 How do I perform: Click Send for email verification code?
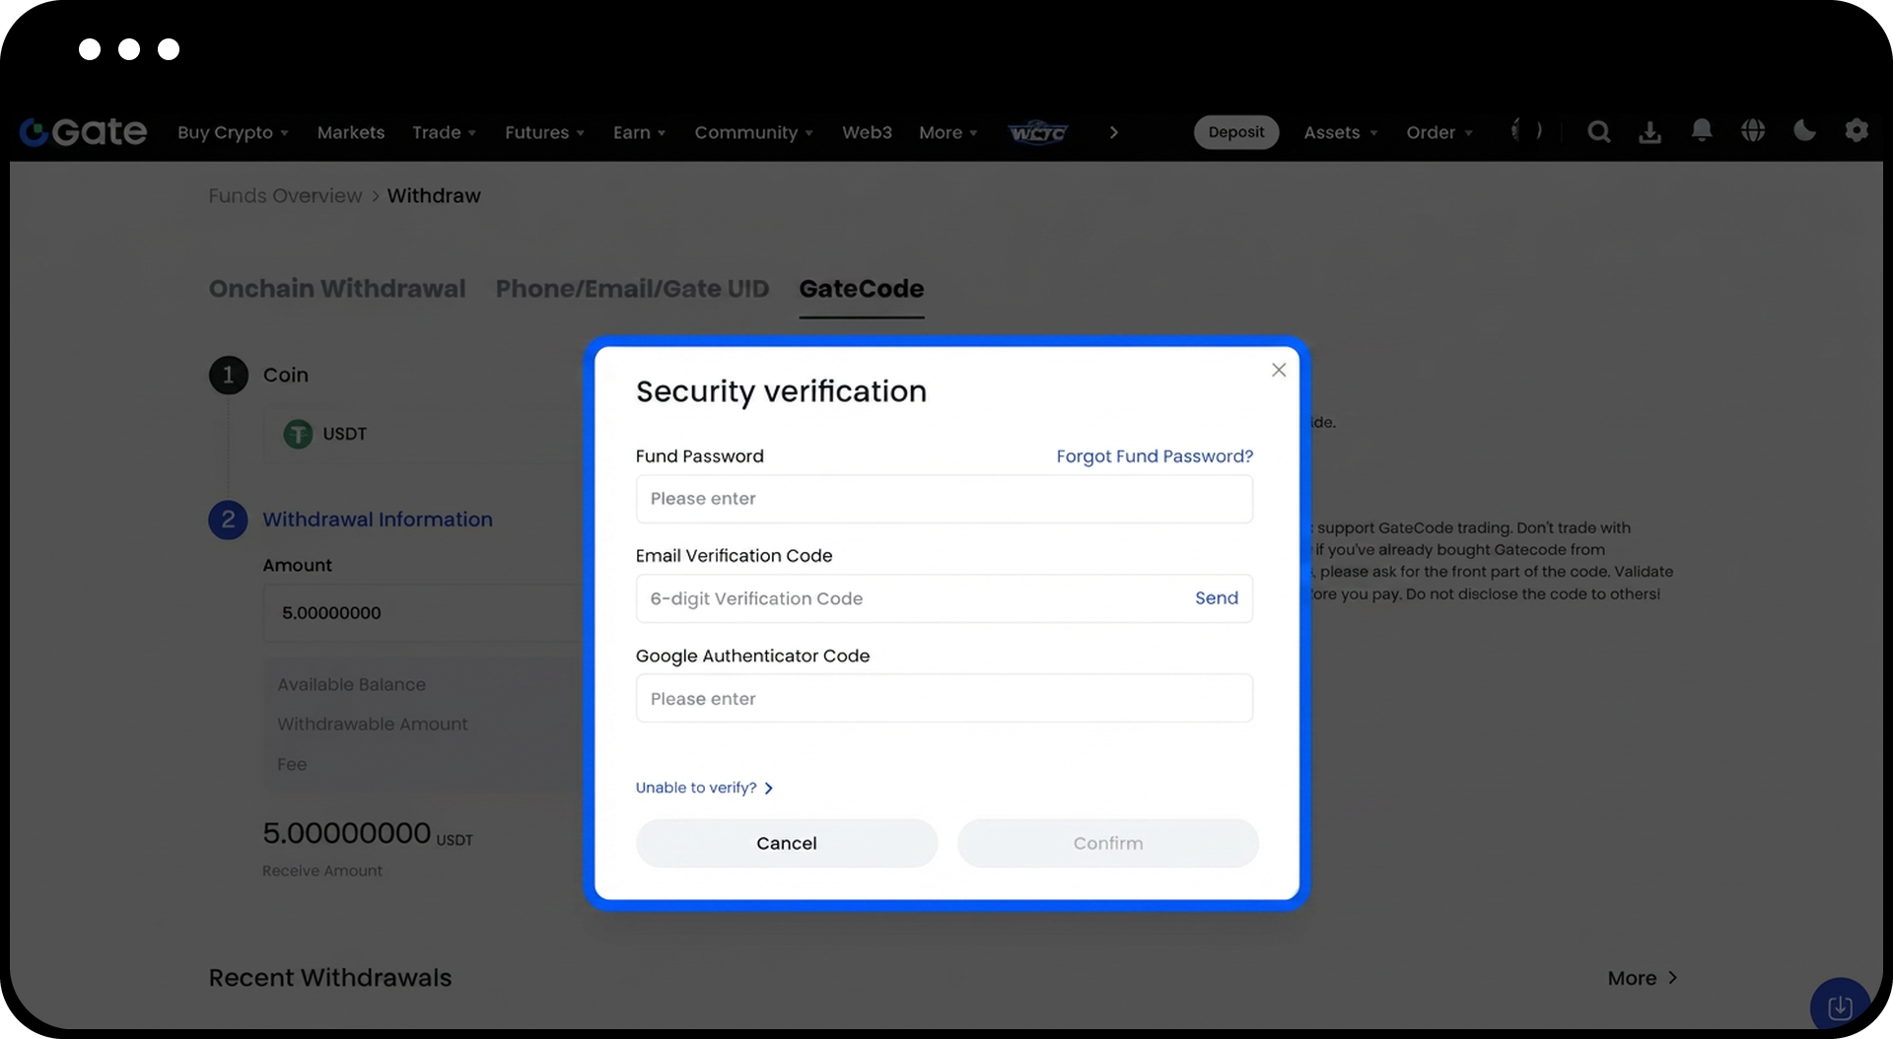tap(1216, 598)
